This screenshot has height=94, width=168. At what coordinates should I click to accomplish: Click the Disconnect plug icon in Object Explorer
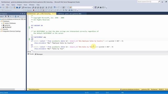[x=8, y=16]
